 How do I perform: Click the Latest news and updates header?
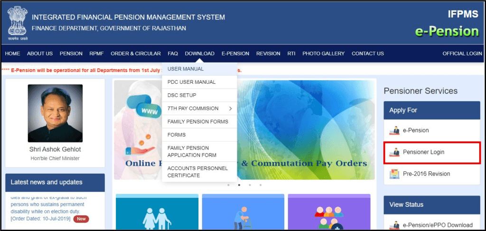pyautogui.click(x=55, y=182)
